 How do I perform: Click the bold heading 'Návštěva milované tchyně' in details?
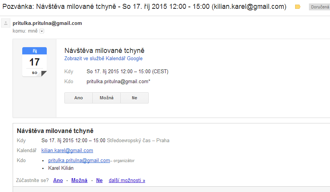[x=55, y=131]
